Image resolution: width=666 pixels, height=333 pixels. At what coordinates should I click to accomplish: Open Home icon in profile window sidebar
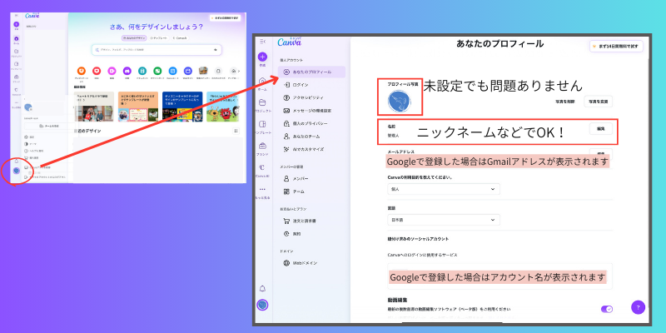point(262,81)
